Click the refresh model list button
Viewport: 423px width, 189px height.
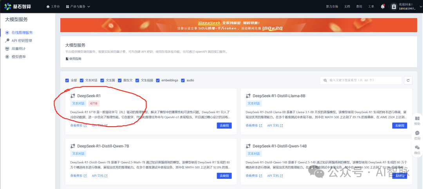tap(408, 80)
